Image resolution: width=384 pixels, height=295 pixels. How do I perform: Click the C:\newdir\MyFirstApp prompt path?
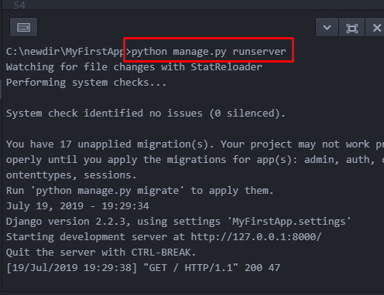(66, 52)
